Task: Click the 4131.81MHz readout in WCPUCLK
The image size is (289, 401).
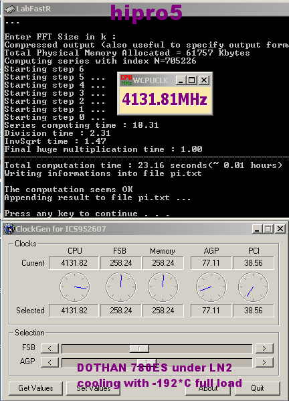Action: (165, 100)
